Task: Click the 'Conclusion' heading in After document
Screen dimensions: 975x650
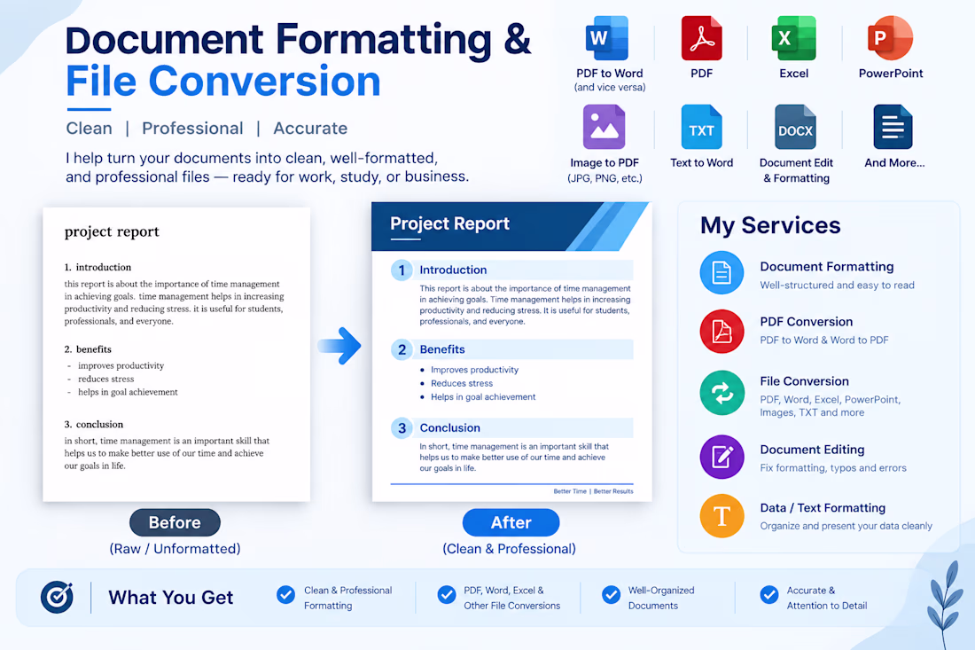Action: (449, 428)
